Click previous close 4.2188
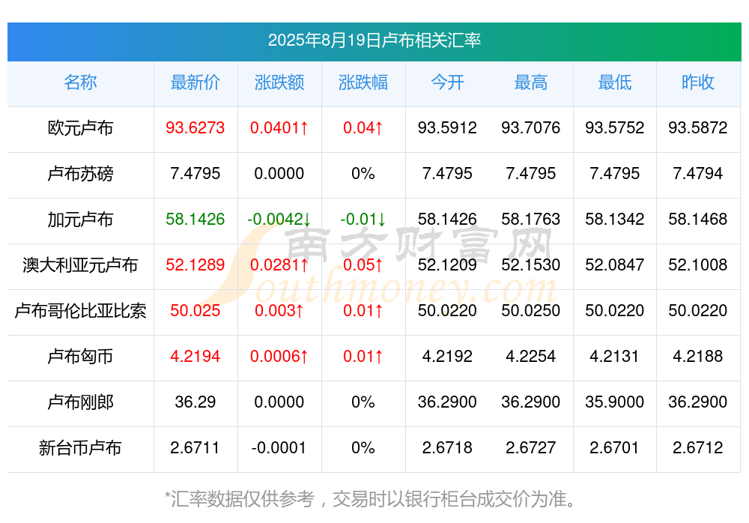 point(698,356)
